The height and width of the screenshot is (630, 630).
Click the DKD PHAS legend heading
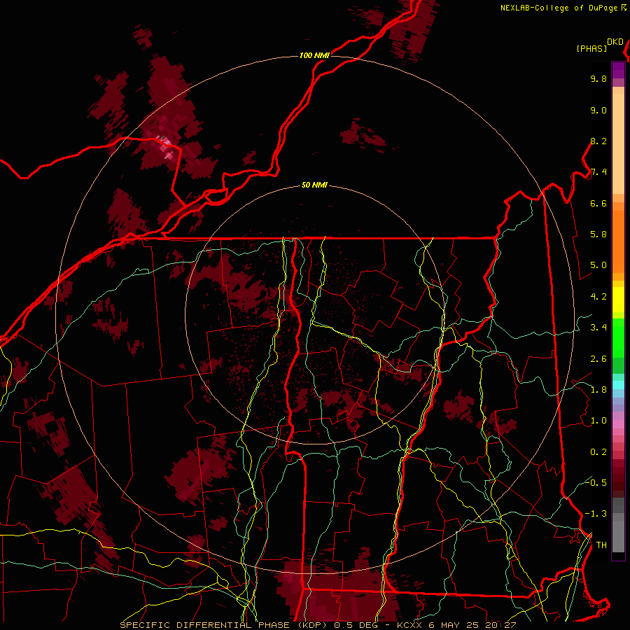tap(600, 45)
